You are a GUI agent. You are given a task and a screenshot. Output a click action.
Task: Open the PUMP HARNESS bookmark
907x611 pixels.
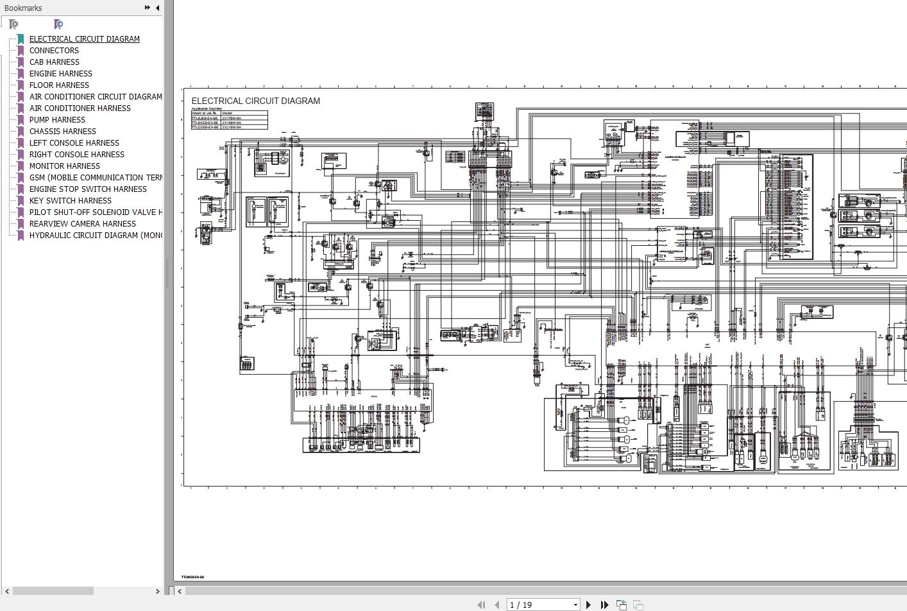tap(57, 120)
